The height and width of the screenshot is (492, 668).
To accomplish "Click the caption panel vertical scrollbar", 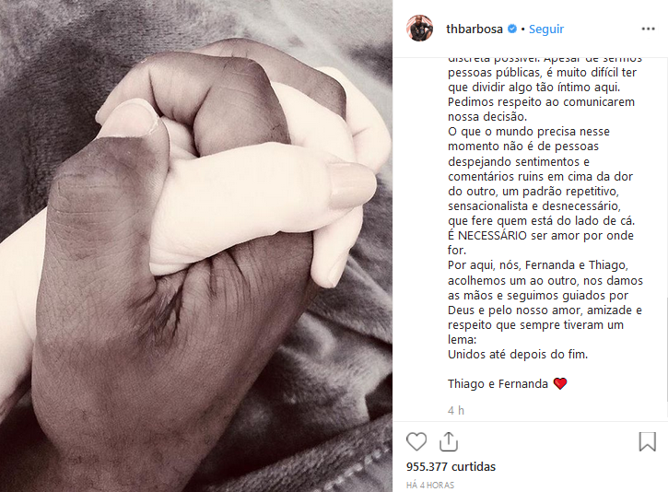I will (x=666, y=349).
